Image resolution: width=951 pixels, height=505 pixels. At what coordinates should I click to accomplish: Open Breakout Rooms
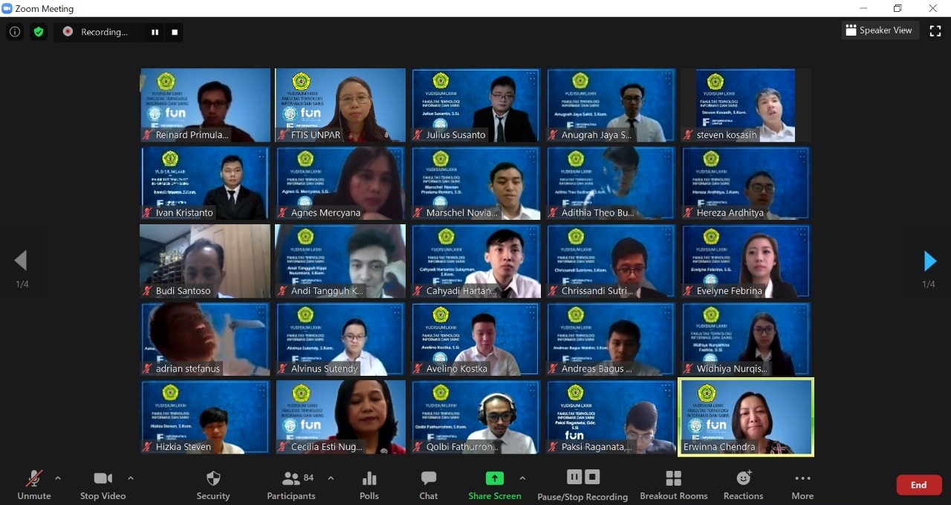coord(673,484)
